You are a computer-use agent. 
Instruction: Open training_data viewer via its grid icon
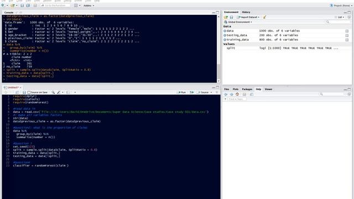click(347, 40)
